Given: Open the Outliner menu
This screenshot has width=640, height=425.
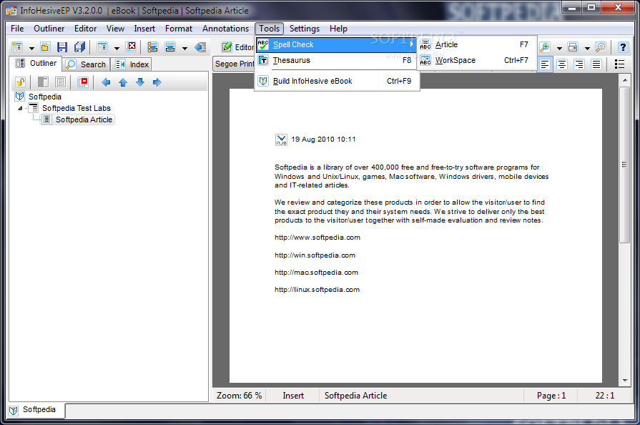Looking at the screenshot, I should click(49, 29).
